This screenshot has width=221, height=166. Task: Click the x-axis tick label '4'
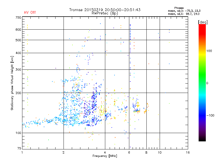point(105,152)
